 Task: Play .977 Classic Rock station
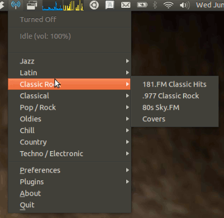[x=175, y=96]
